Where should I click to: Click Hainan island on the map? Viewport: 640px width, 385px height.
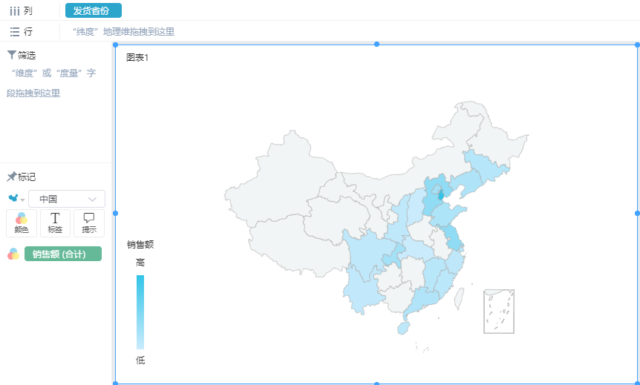coord(403,328)
